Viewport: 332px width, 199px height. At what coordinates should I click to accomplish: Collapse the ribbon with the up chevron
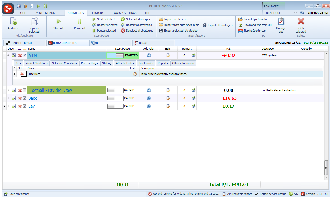pyautogui.click(x=295, y=13)
